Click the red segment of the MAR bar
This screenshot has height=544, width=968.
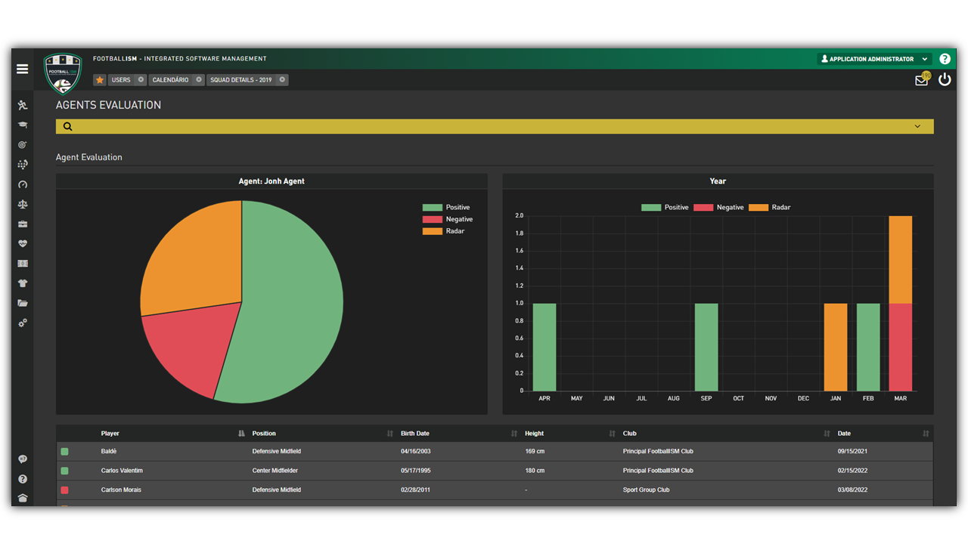pos(901,347)
